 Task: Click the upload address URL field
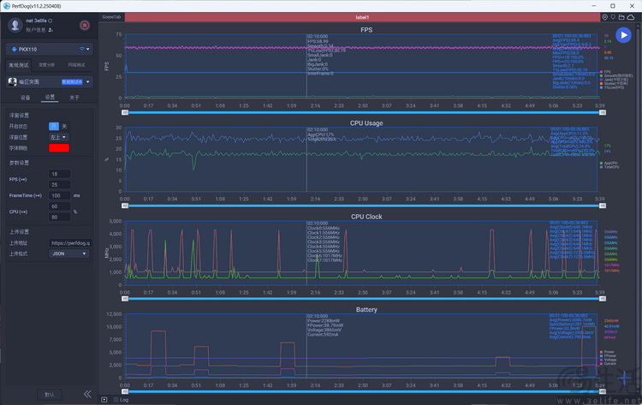[70, 243]
